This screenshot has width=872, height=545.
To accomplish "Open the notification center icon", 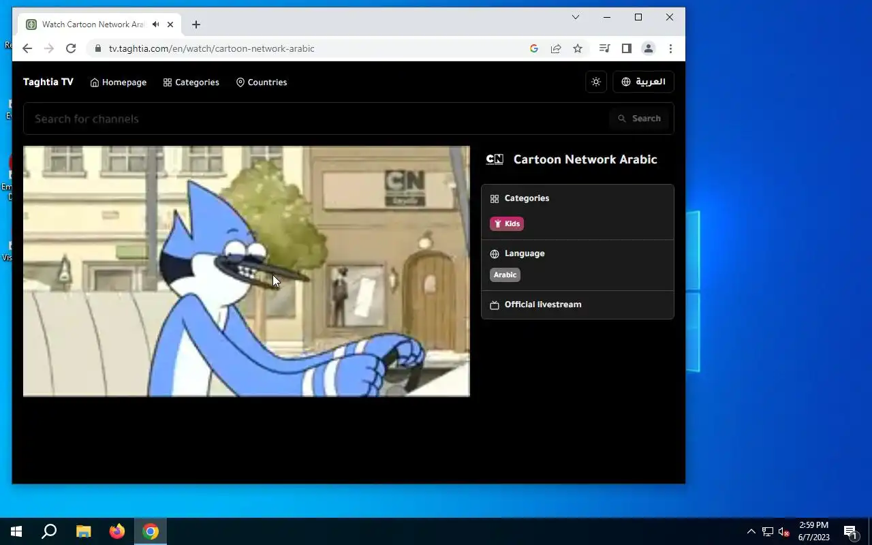I will (850, 531).
